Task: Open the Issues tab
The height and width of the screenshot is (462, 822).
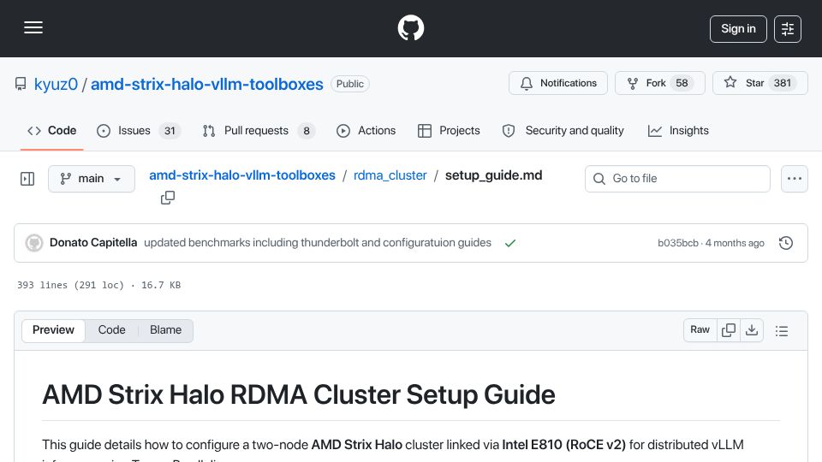Action: (x=139, y=130)
